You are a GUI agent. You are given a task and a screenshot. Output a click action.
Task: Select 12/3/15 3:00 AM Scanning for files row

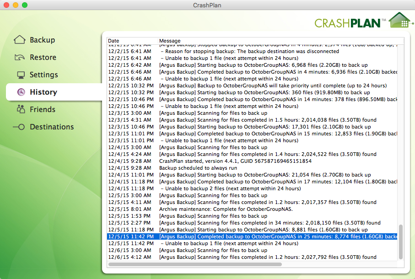coord(252,113)
